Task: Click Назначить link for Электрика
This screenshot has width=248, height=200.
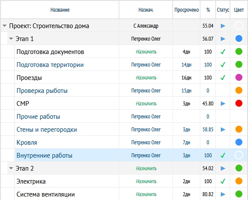Action: coord(146,181)
